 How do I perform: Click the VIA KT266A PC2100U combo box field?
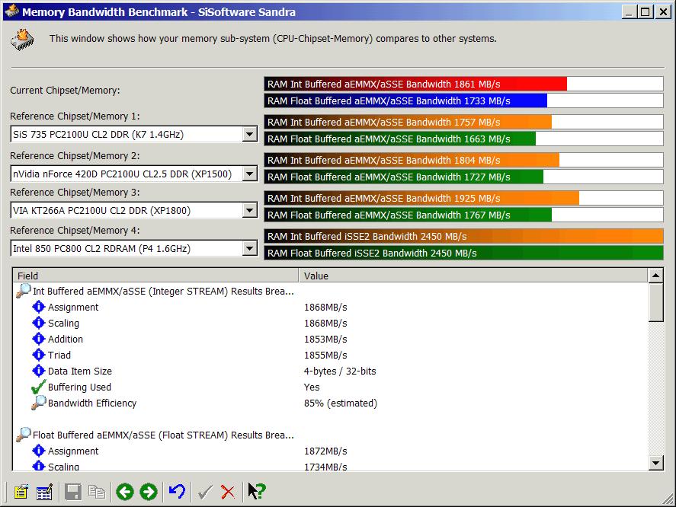point(134,211)
